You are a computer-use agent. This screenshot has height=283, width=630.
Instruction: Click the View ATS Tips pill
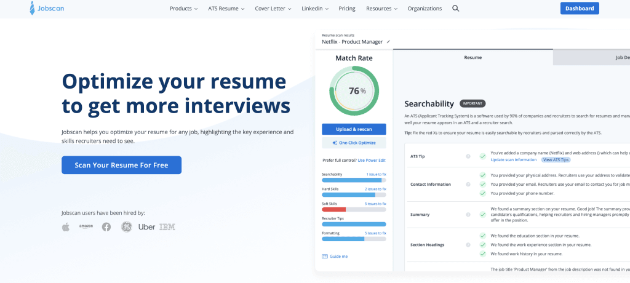click(556, 160)
